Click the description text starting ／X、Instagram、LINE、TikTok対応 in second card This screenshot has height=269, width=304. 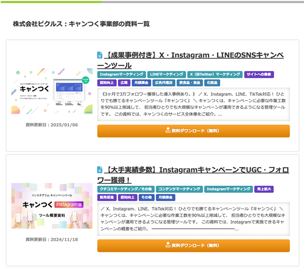pos(193,219)
